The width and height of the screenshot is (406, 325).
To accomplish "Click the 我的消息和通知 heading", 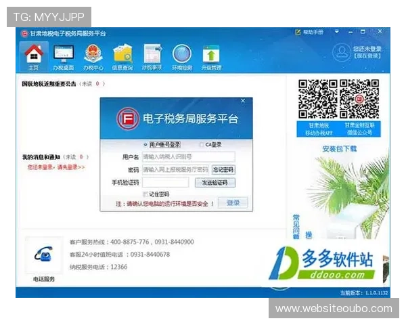I will click(x=41, y=157).
